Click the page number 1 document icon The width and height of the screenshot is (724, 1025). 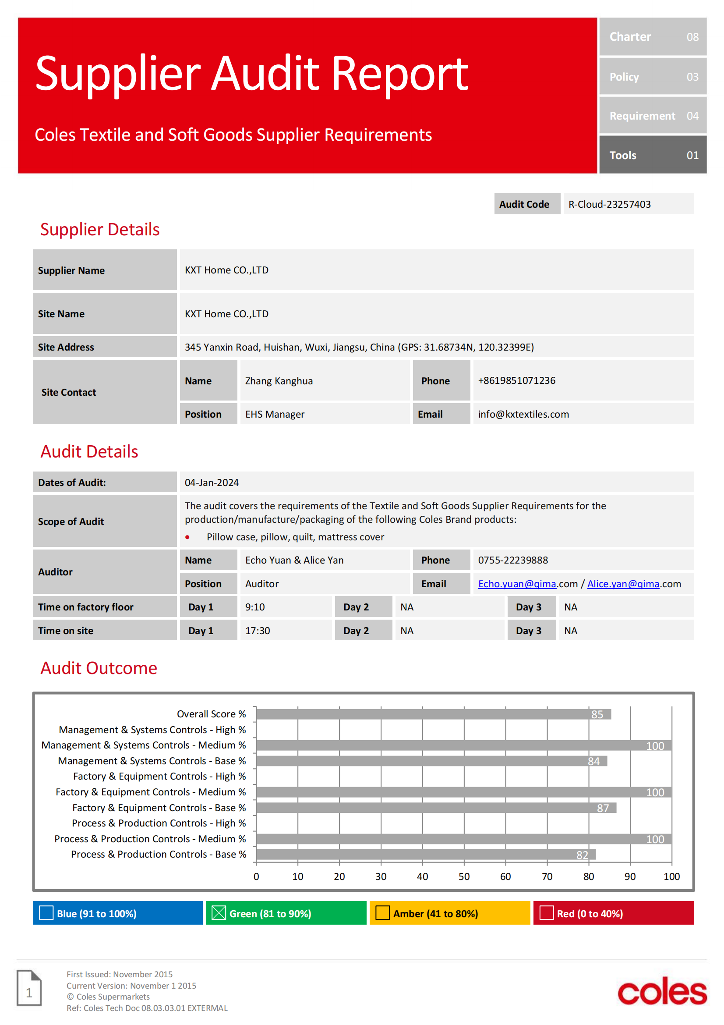(x=29, y=989)
